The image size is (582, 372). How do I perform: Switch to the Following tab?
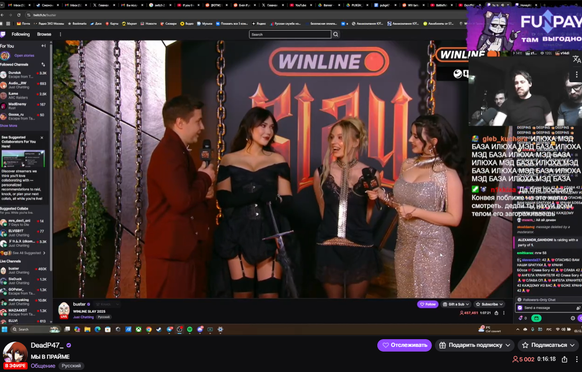click(20, 35)
